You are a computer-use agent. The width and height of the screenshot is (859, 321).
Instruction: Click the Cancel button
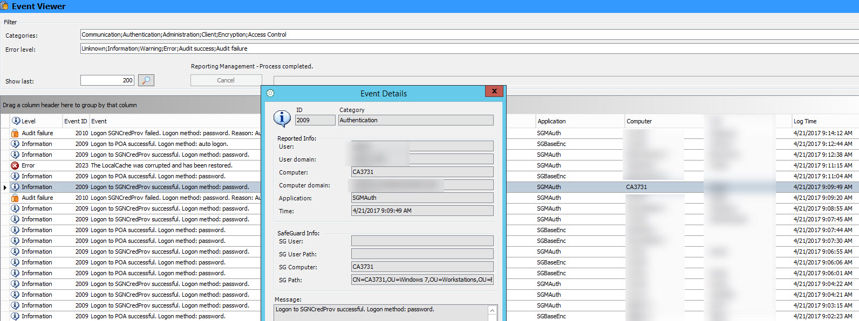tap(226, 80)
